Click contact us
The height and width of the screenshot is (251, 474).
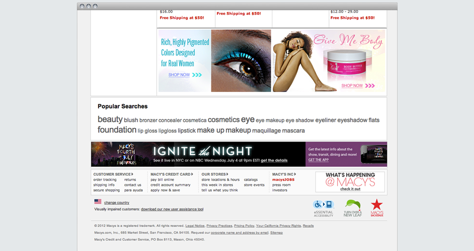133,185
